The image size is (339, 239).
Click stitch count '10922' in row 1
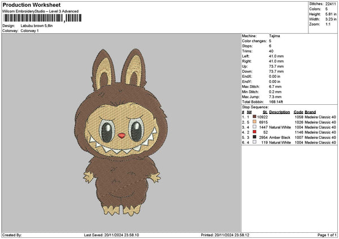click(x=263, y=117)
